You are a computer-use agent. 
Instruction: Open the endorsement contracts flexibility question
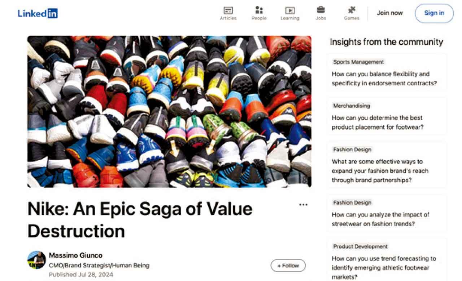coord(384,79)
